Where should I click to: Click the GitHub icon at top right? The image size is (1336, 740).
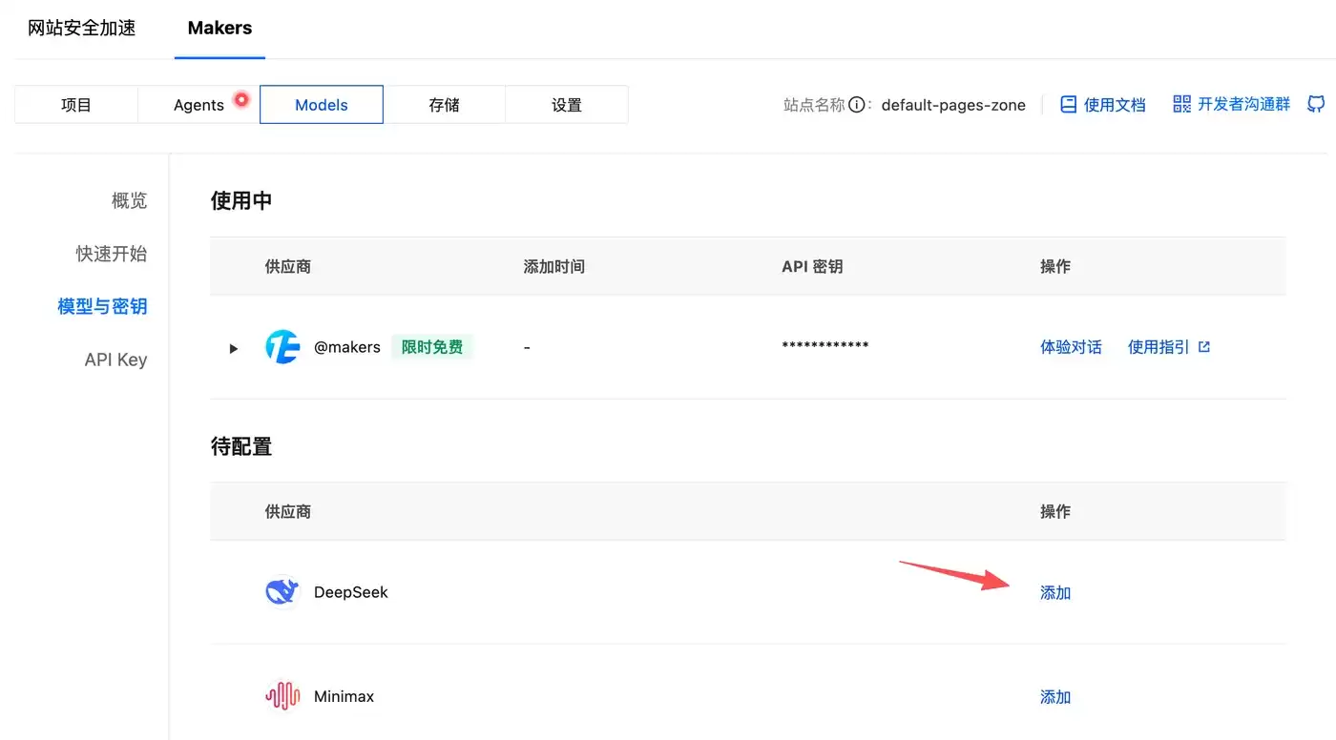point(1316,104)
